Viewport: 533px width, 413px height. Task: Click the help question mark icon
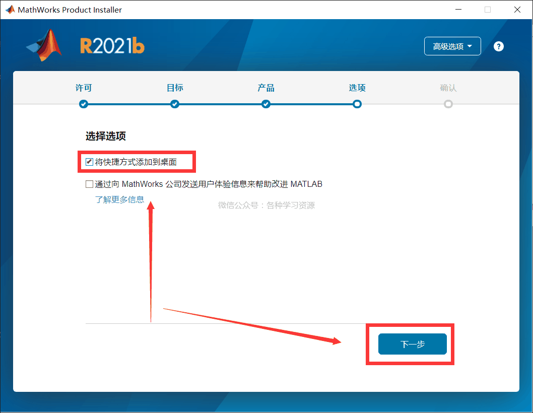pyautogui.click(x=498, y=46)
